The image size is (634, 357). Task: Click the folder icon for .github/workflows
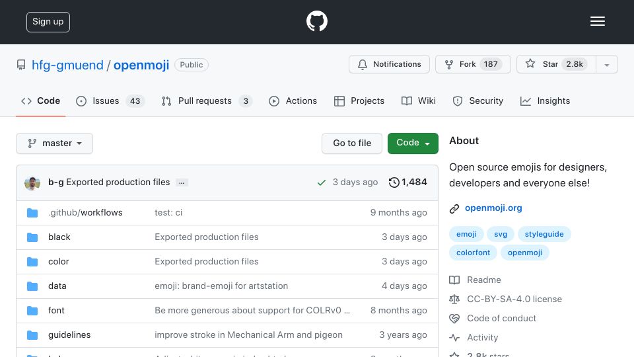pyautogui.click(x=32, y=213)
